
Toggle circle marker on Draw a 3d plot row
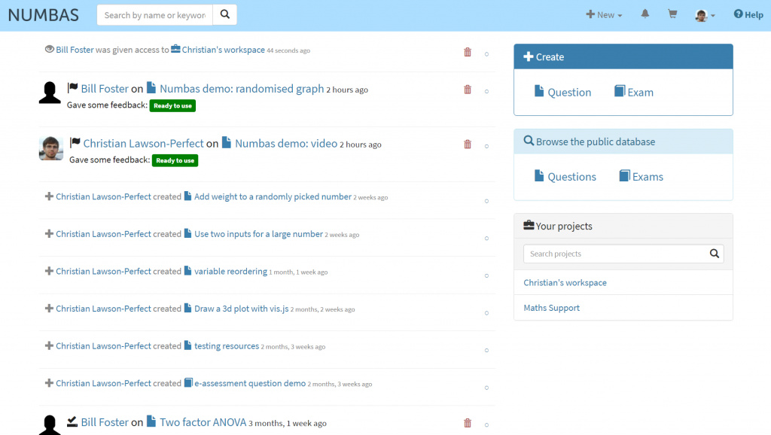486,312
